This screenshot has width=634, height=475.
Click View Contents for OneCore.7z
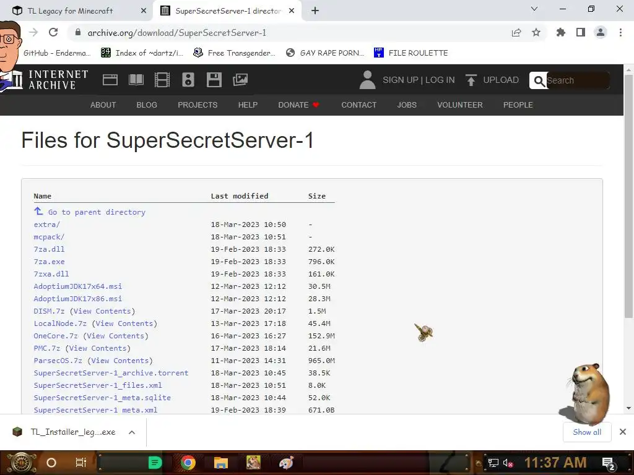pos(116,336)
